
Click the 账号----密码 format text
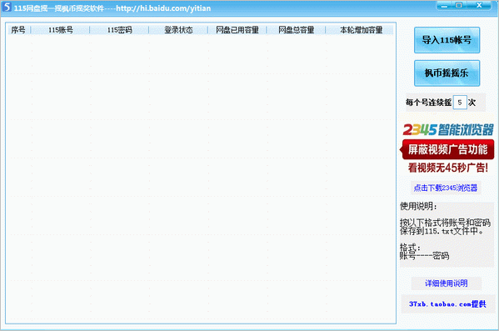425,255
